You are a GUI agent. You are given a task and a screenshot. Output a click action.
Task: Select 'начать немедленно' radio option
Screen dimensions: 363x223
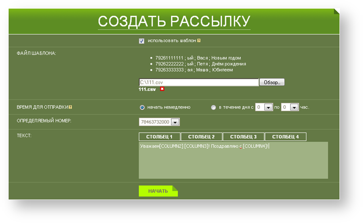click(x=142, y=107)
